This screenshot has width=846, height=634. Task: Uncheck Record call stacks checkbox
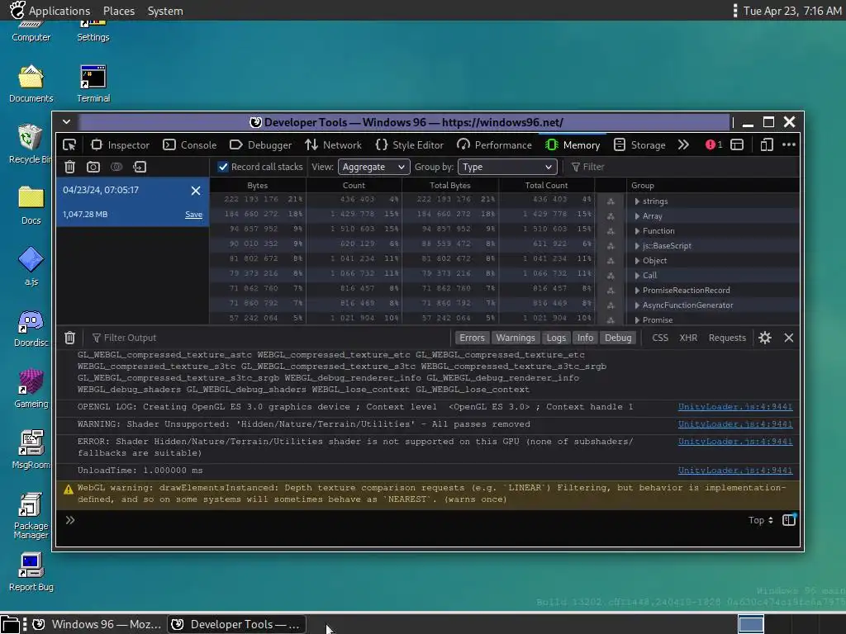[x=223, y=167]
